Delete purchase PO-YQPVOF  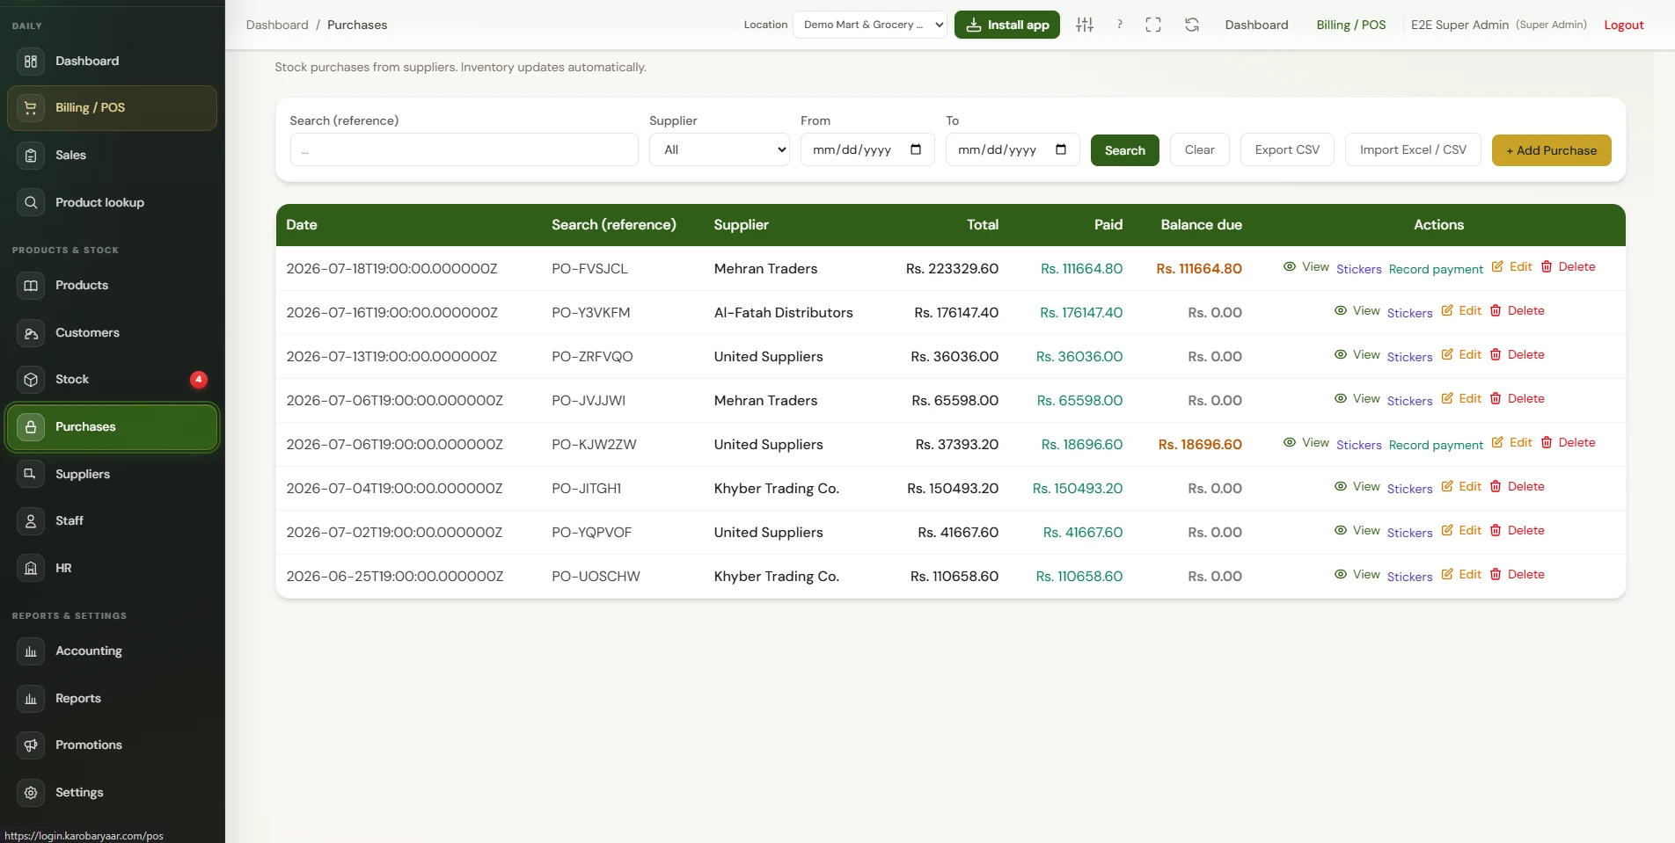tap(1518, 530)
